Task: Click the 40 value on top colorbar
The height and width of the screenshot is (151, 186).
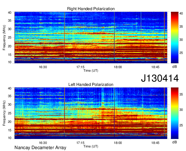Action: pos(181,13)
